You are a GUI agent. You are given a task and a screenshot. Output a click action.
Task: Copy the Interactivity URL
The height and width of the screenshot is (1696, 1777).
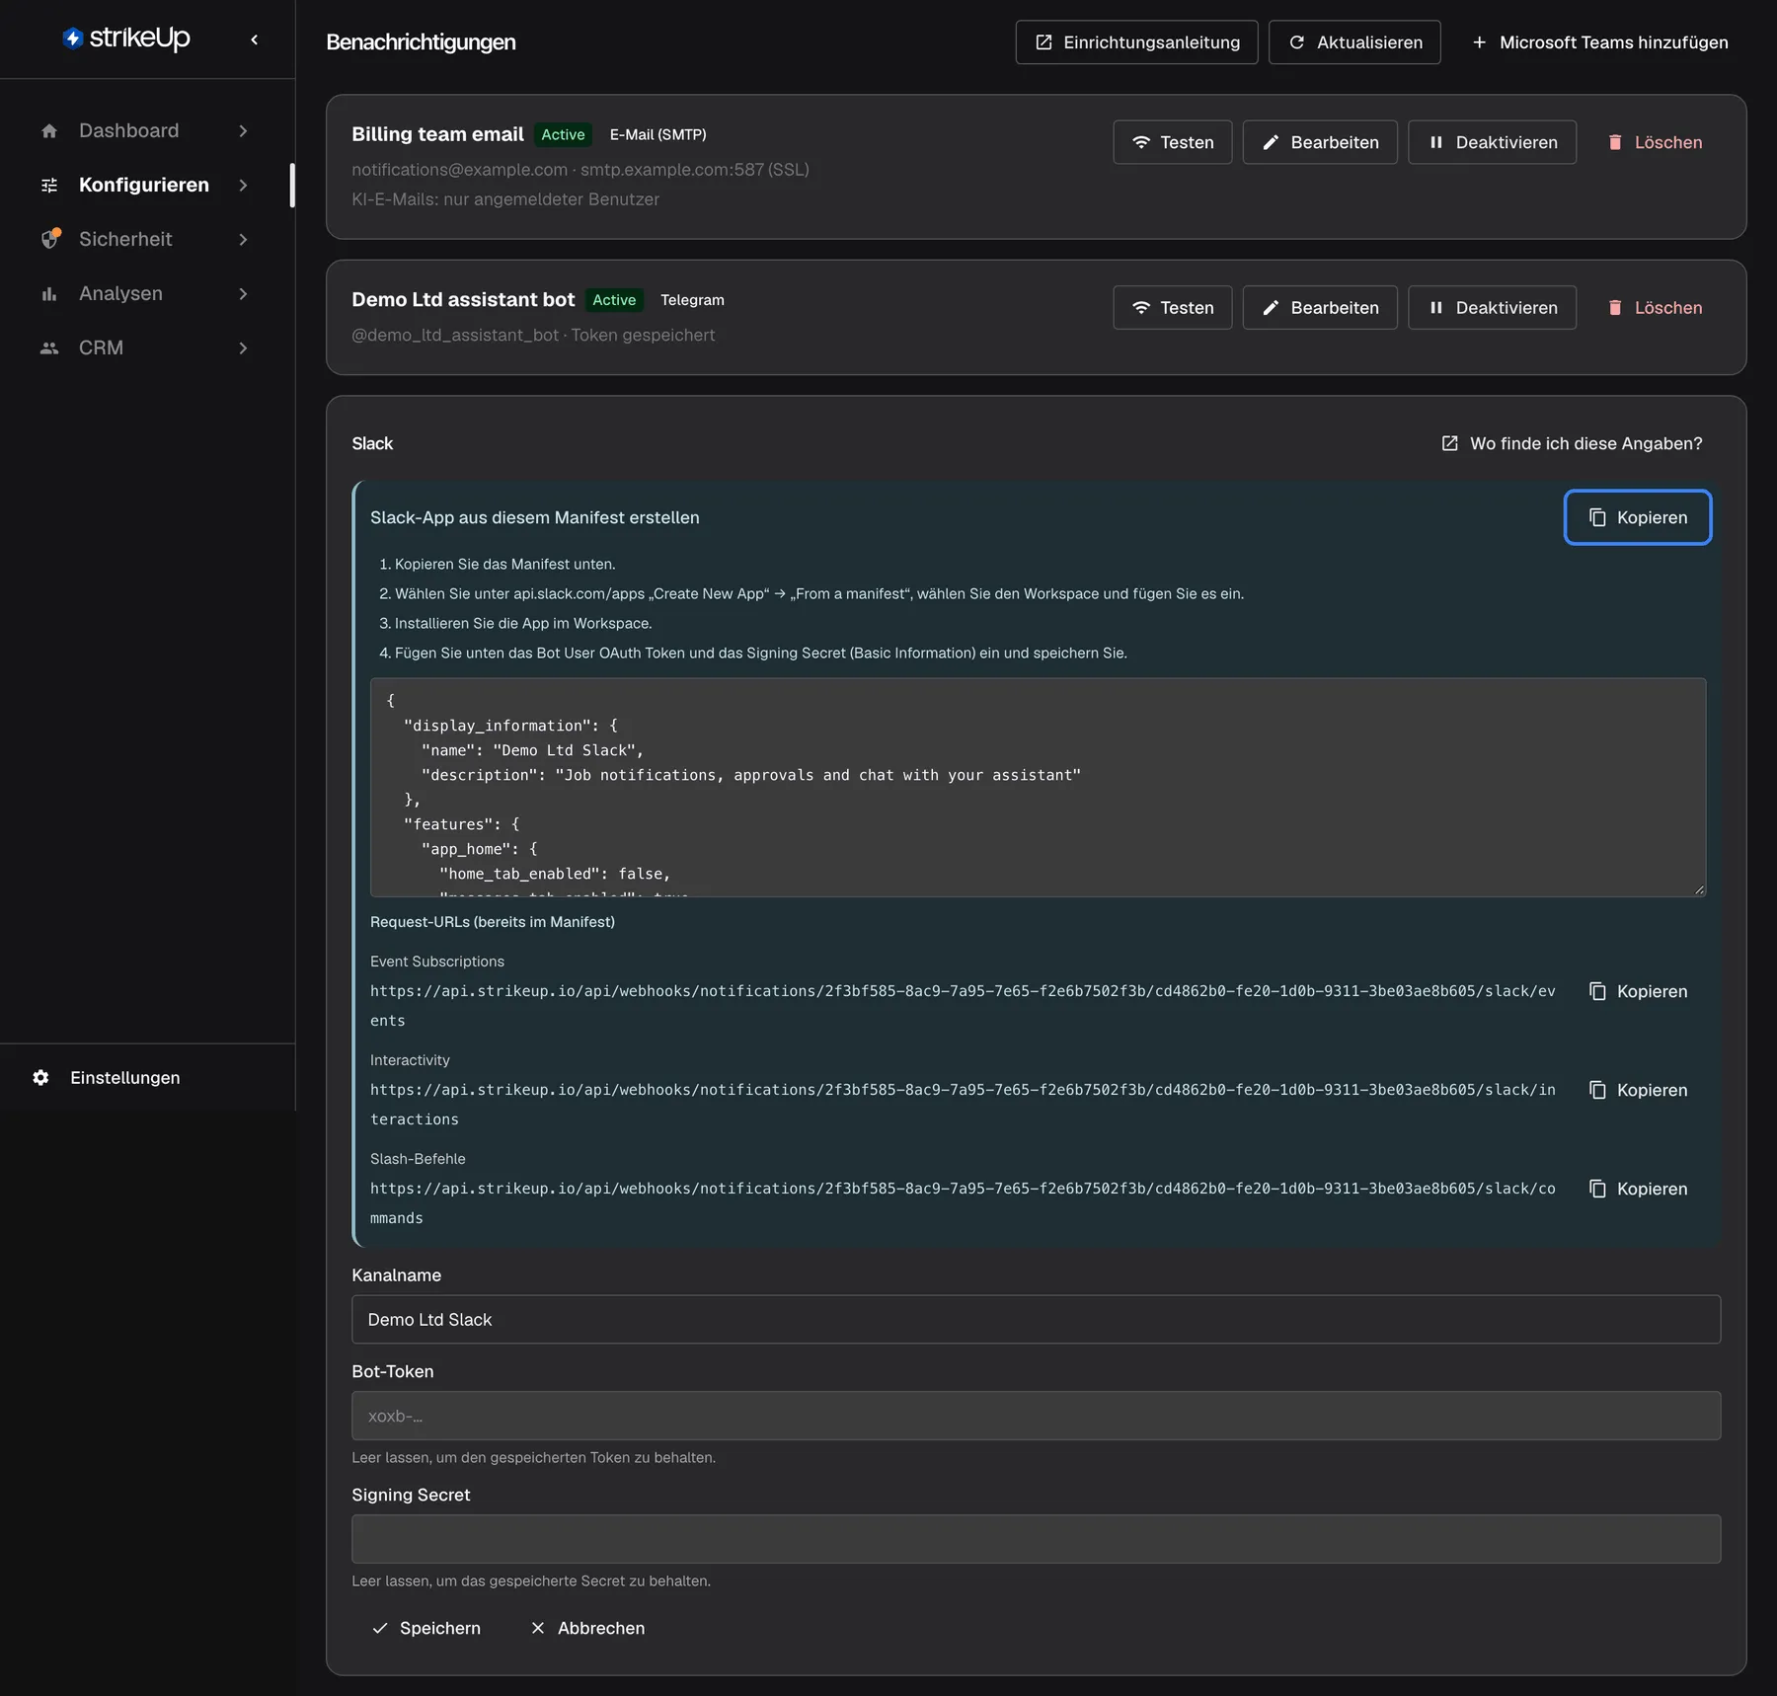coord(1638,1090)
